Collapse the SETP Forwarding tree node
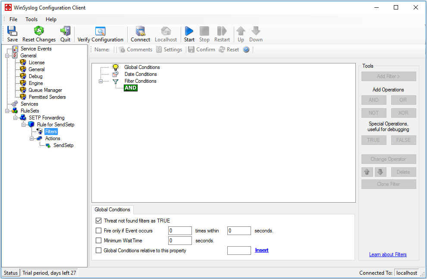 click(15, 118)
